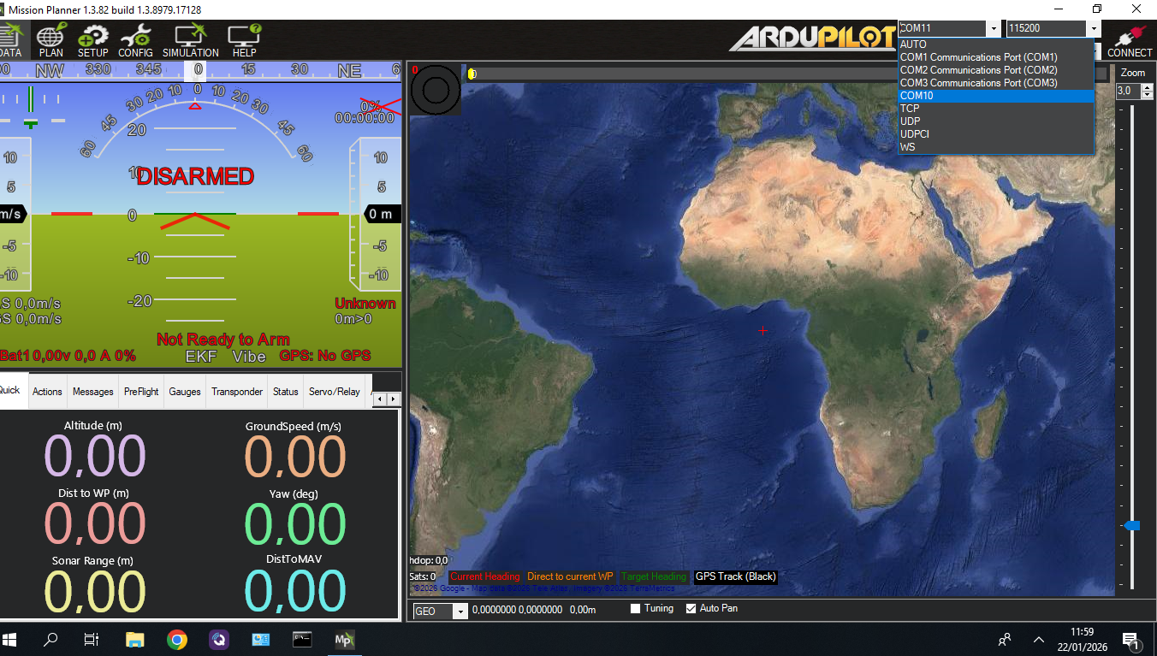Select COM10 from the port list

[995, 96]
